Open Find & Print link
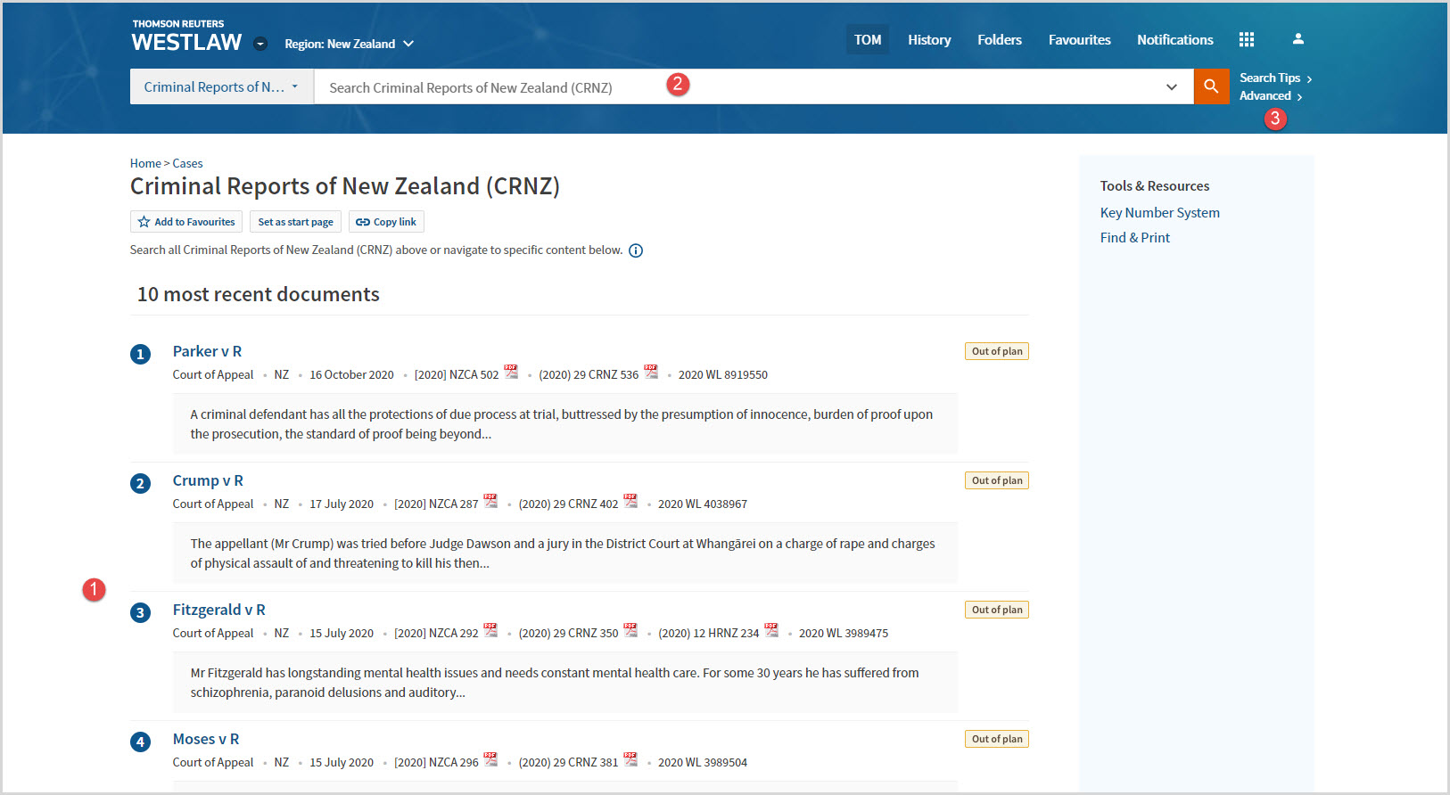The width and height of the screenshot is (1450, 795). pyautogui.click(x=1135, y=237)
